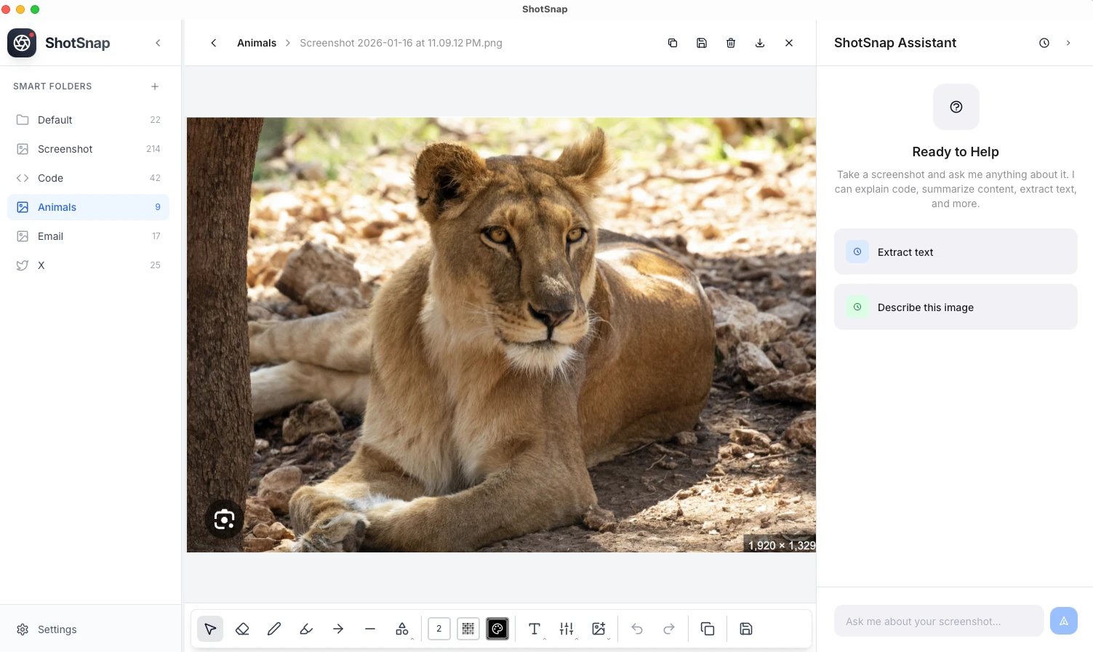
Task: Select the Pencil drawing tool
Action: (x=274, y=629)
